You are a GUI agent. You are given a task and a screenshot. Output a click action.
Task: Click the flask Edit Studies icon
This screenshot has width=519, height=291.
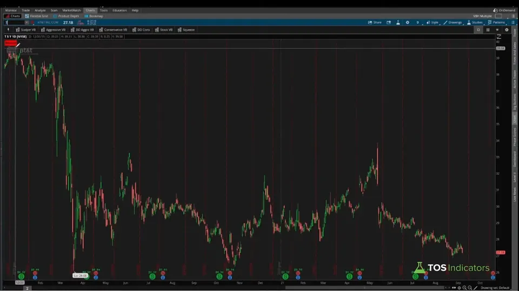coord(398,23)
